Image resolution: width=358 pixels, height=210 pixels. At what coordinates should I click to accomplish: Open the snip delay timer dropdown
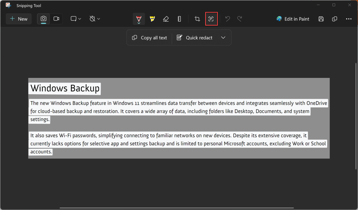(x=95, y=19)
